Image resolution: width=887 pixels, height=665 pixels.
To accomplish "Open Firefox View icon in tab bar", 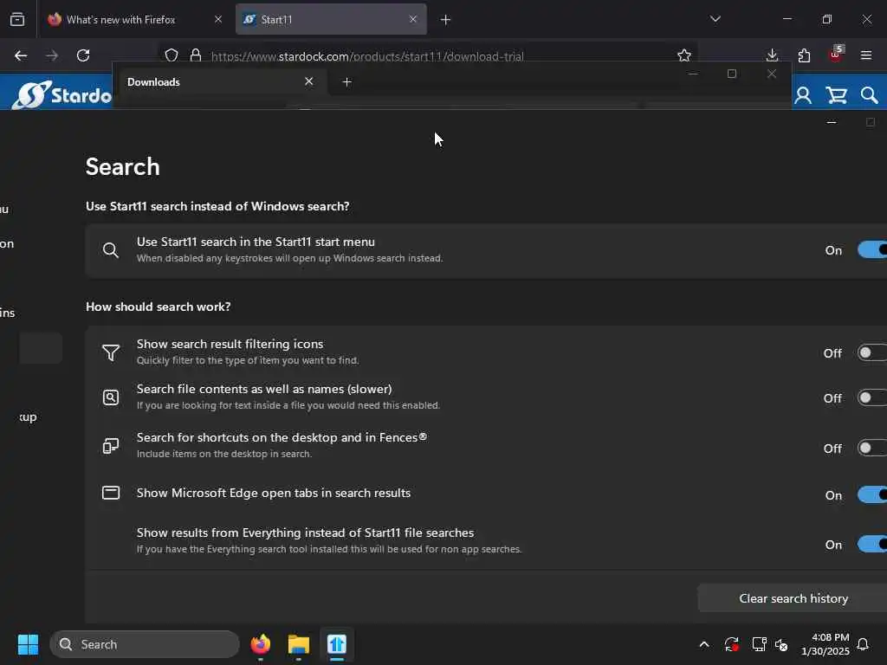I will pos(17,19).
